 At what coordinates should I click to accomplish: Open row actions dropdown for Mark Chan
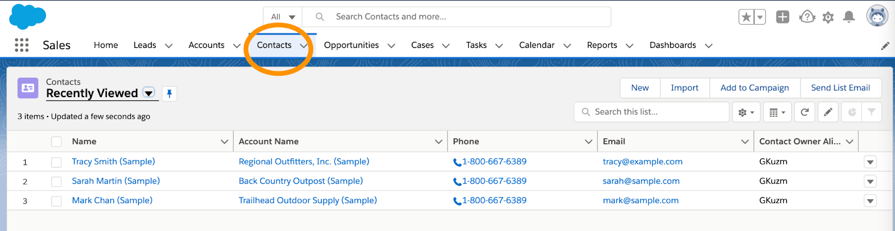pos(870,201)
